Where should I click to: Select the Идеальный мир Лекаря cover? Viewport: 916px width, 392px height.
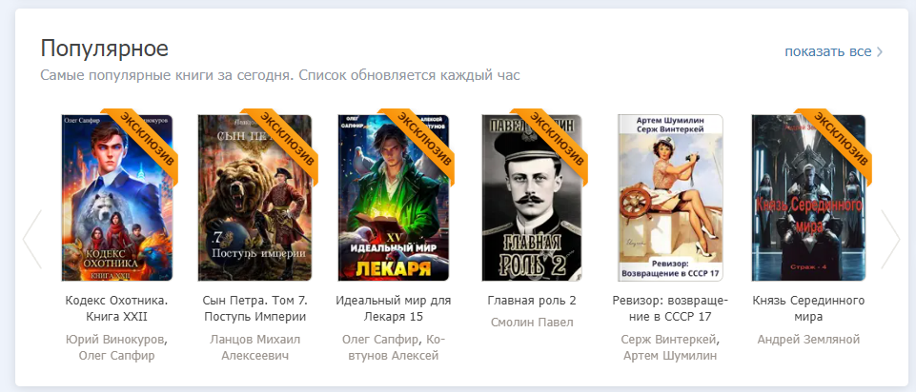(x=394, y=198)
